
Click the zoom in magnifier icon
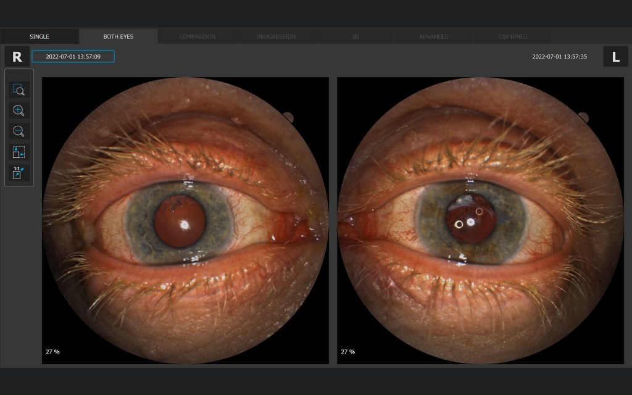(19, 110)
